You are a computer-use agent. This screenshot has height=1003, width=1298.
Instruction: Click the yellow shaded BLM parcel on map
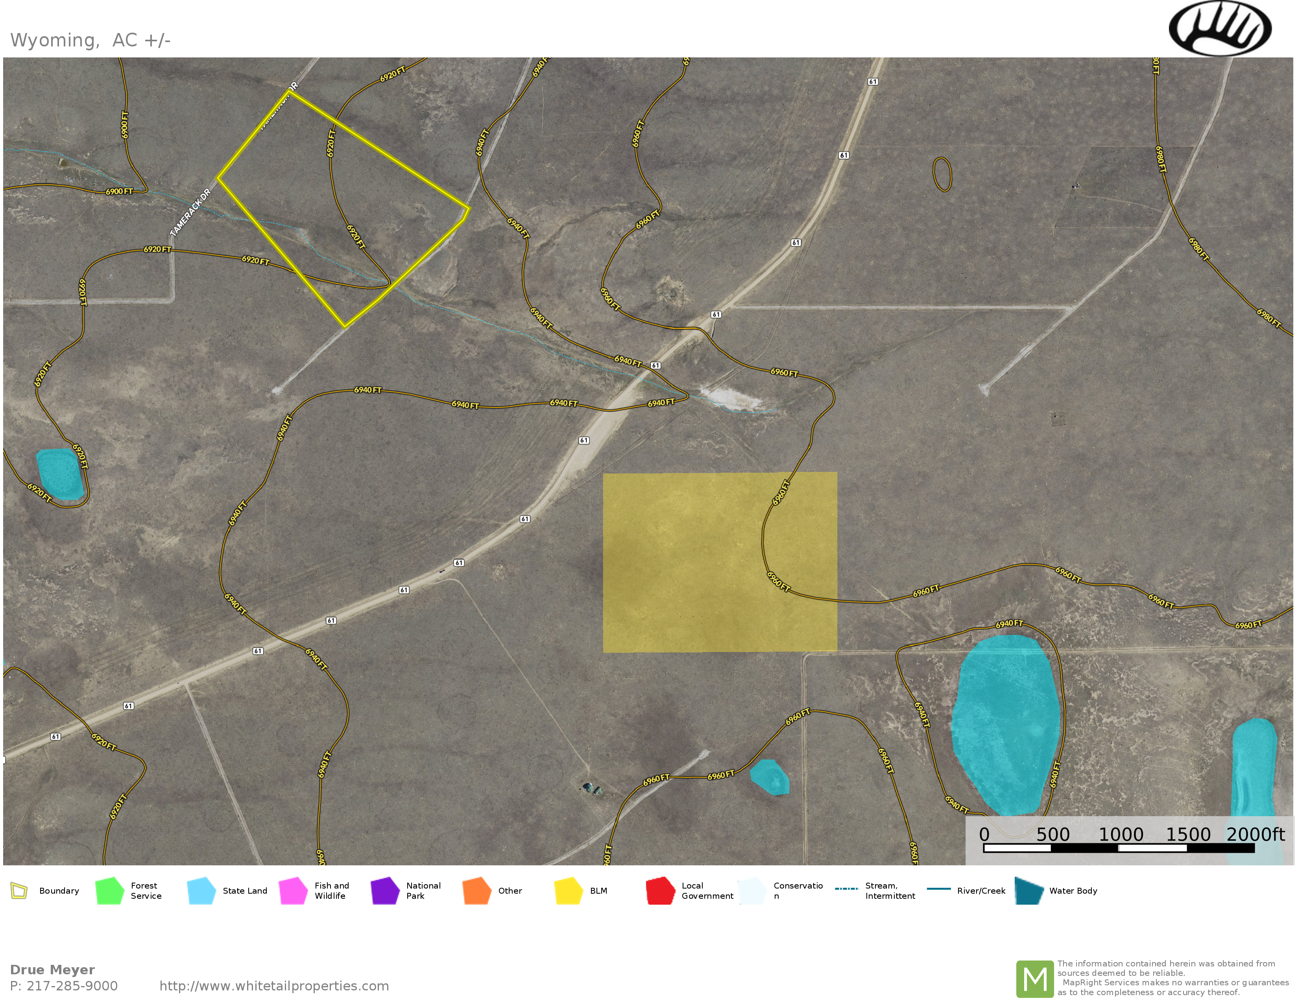coord(683,562)
